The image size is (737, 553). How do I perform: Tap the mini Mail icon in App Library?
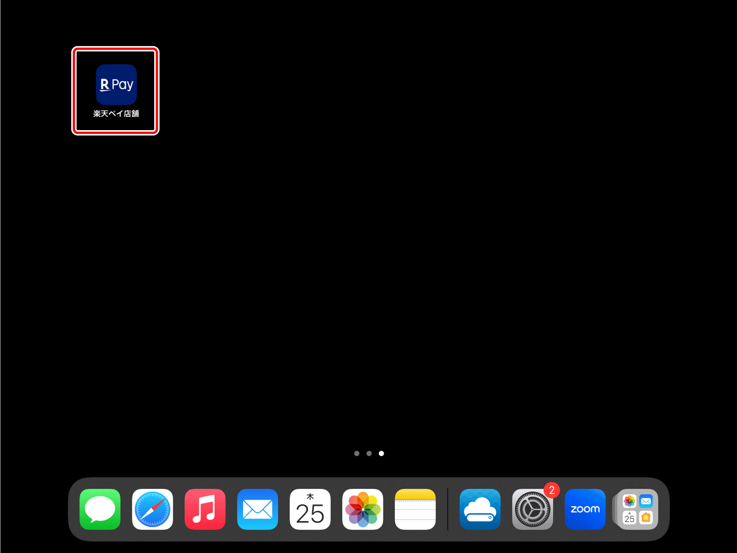point(646,501)
